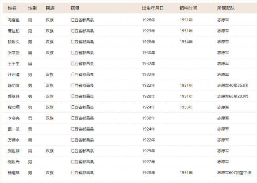Click the unit text 志愿军68军203师

[232, 96]
